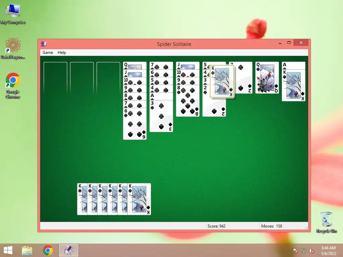
Task: Open the Help menu
Action: (62, 53)
